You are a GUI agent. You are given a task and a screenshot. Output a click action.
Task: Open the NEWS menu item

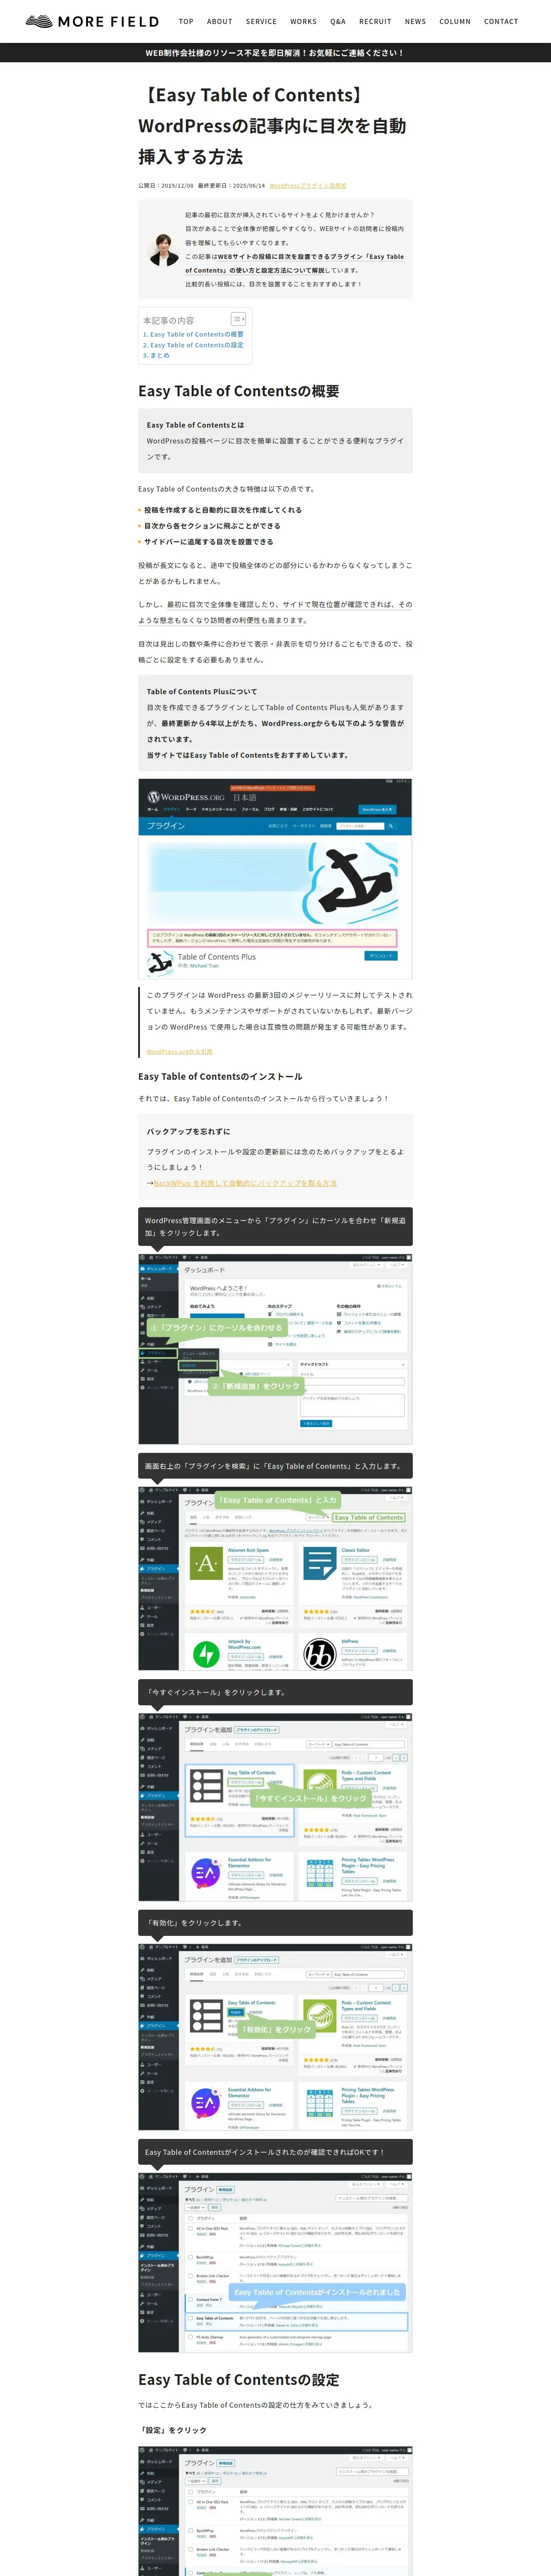(415, 22)
